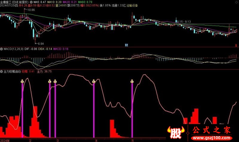The width and height of the screenshot is (239, 142).
Task: Click the leftmost money bag signal icon
Action: pos(22,81)
